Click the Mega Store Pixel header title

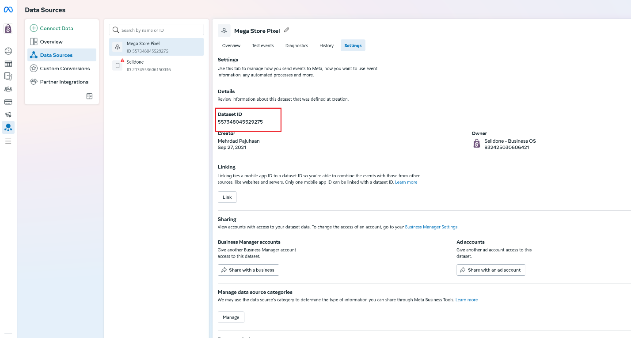[x=257, y=31]
